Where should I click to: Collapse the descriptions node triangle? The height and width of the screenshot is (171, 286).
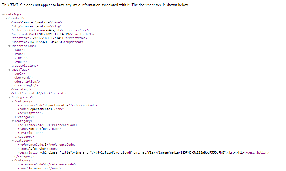point(10,46)
